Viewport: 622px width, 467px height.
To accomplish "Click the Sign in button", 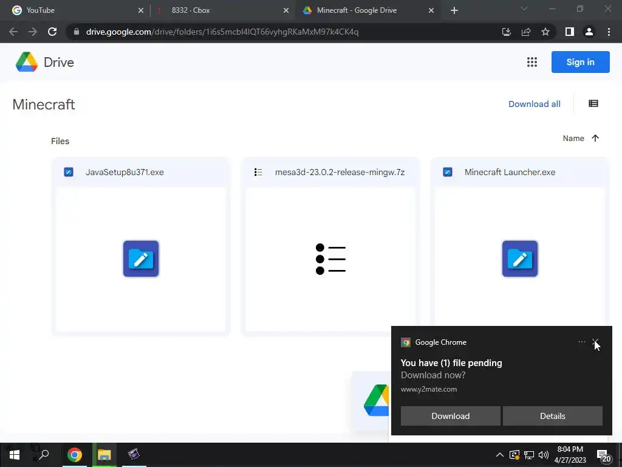I will tap(580, 62).
